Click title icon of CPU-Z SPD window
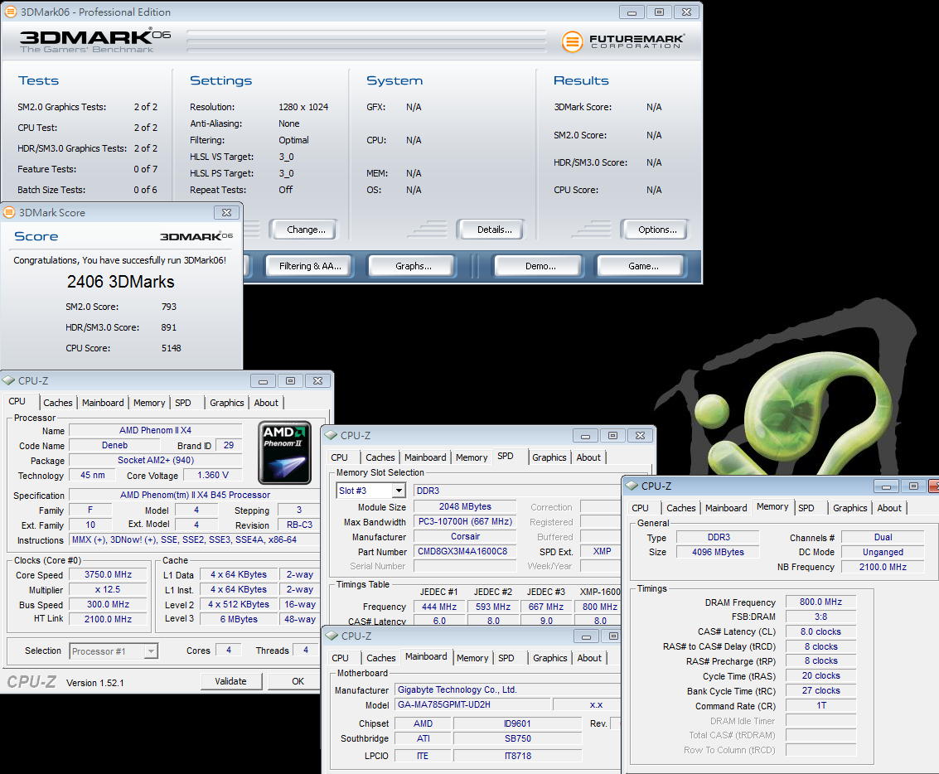 [332, 436]
